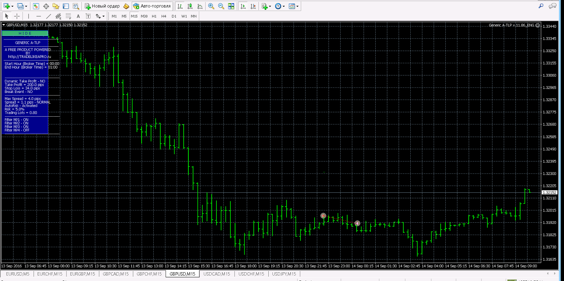This screenshot has width=564, height=281.
Task: Set timeframe to W1
Action: (184, 16)
